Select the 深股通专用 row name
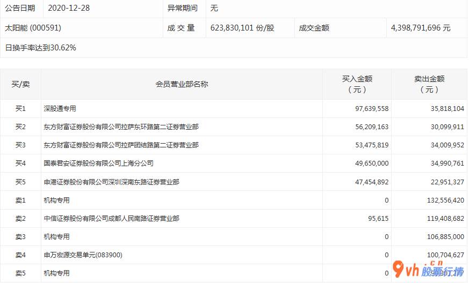This screenshot has width=469, height=283. pos(60,109)
